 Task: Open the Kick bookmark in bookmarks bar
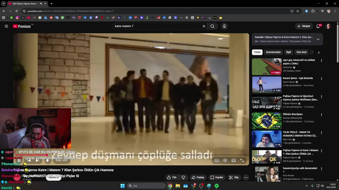[x=12, y=18]
